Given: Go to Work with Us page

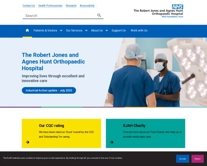Looking at the screenshot, I should pyautogui.click(x=139, y=30).
